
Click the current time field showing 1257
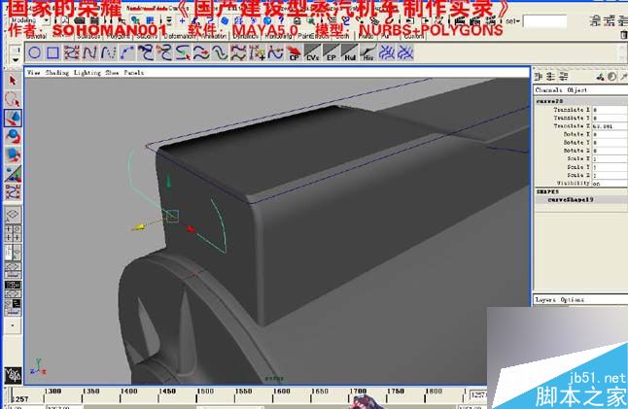click(478, 394)
